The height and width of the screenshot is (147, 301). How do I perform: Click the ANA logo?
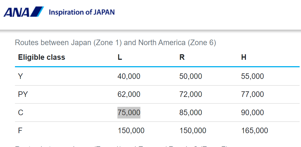tap(24, 12)
